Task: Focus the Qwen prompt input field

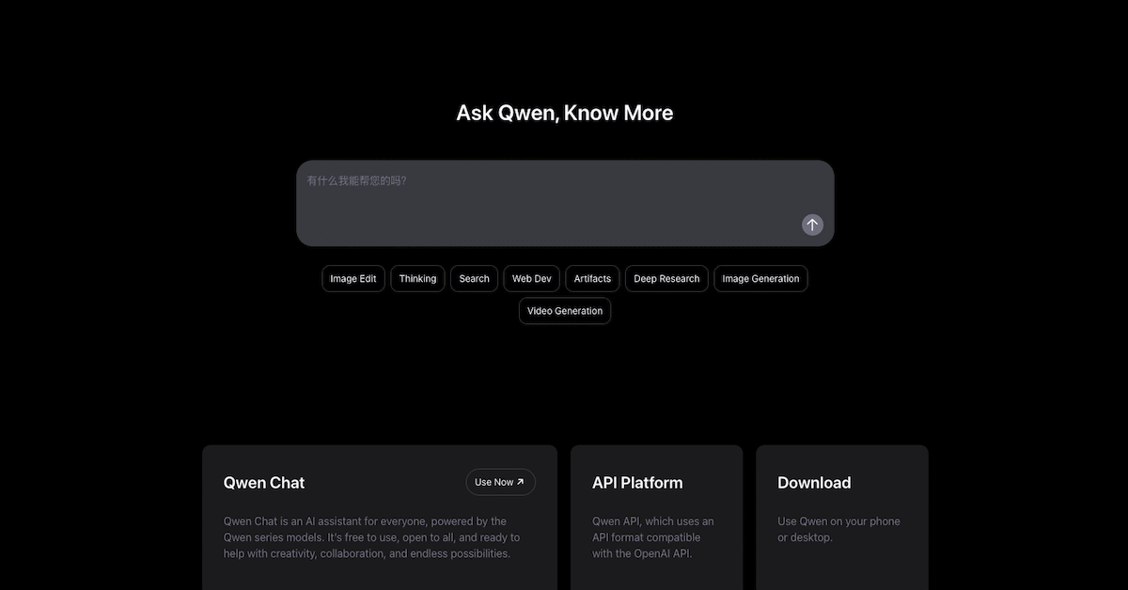Action: (565, 203)
